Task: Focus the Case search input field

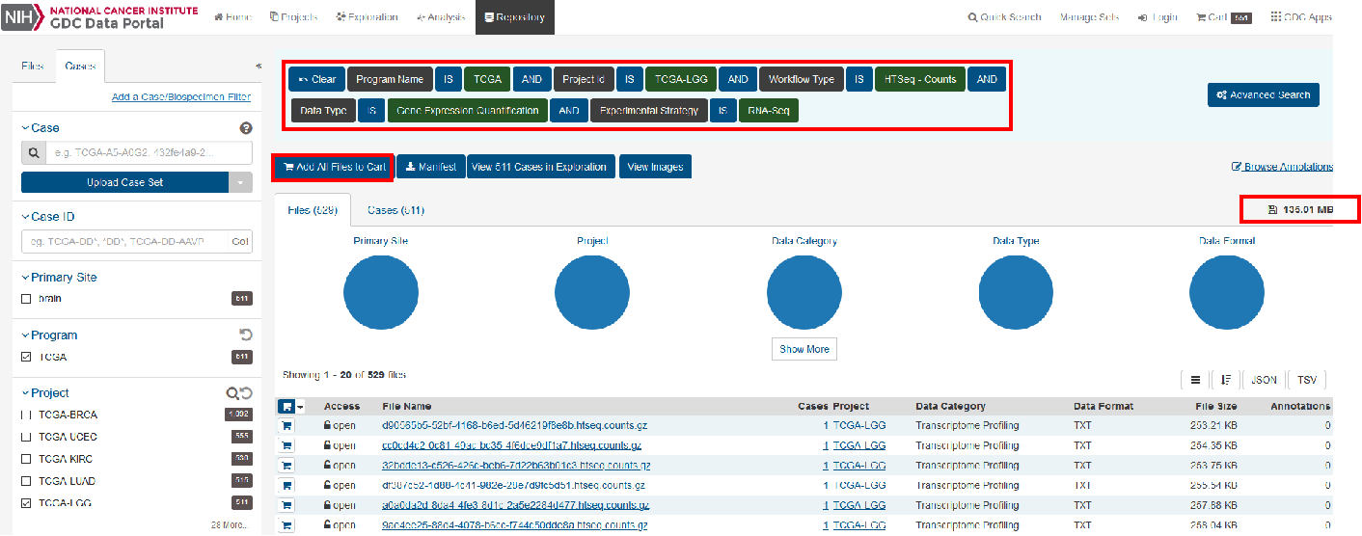Action: point(149,152)
